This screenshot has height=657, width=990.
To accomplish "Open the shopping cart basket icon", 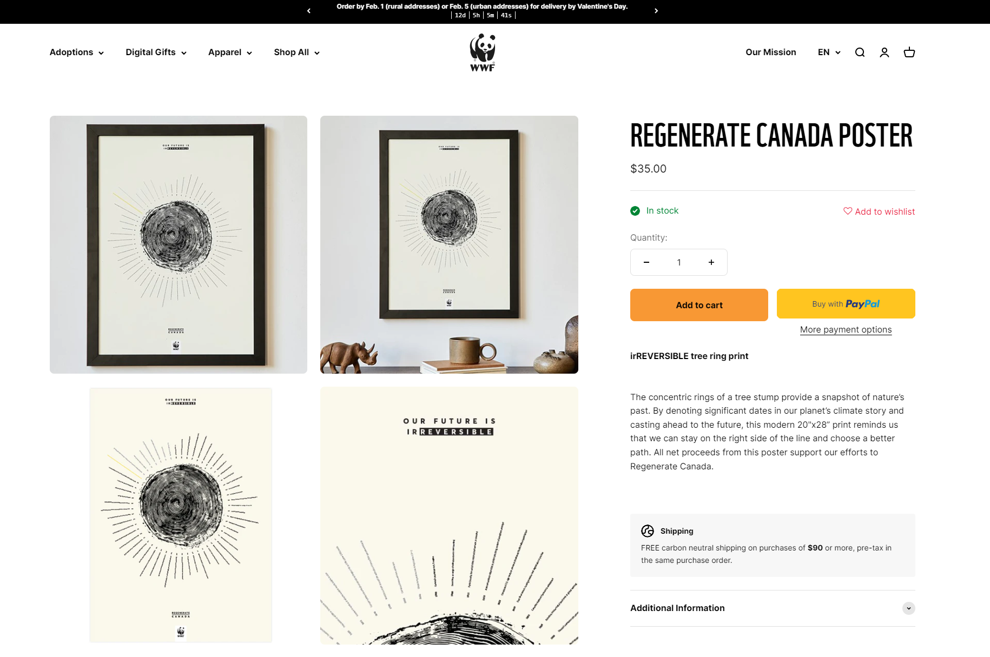I will [909, 52].
